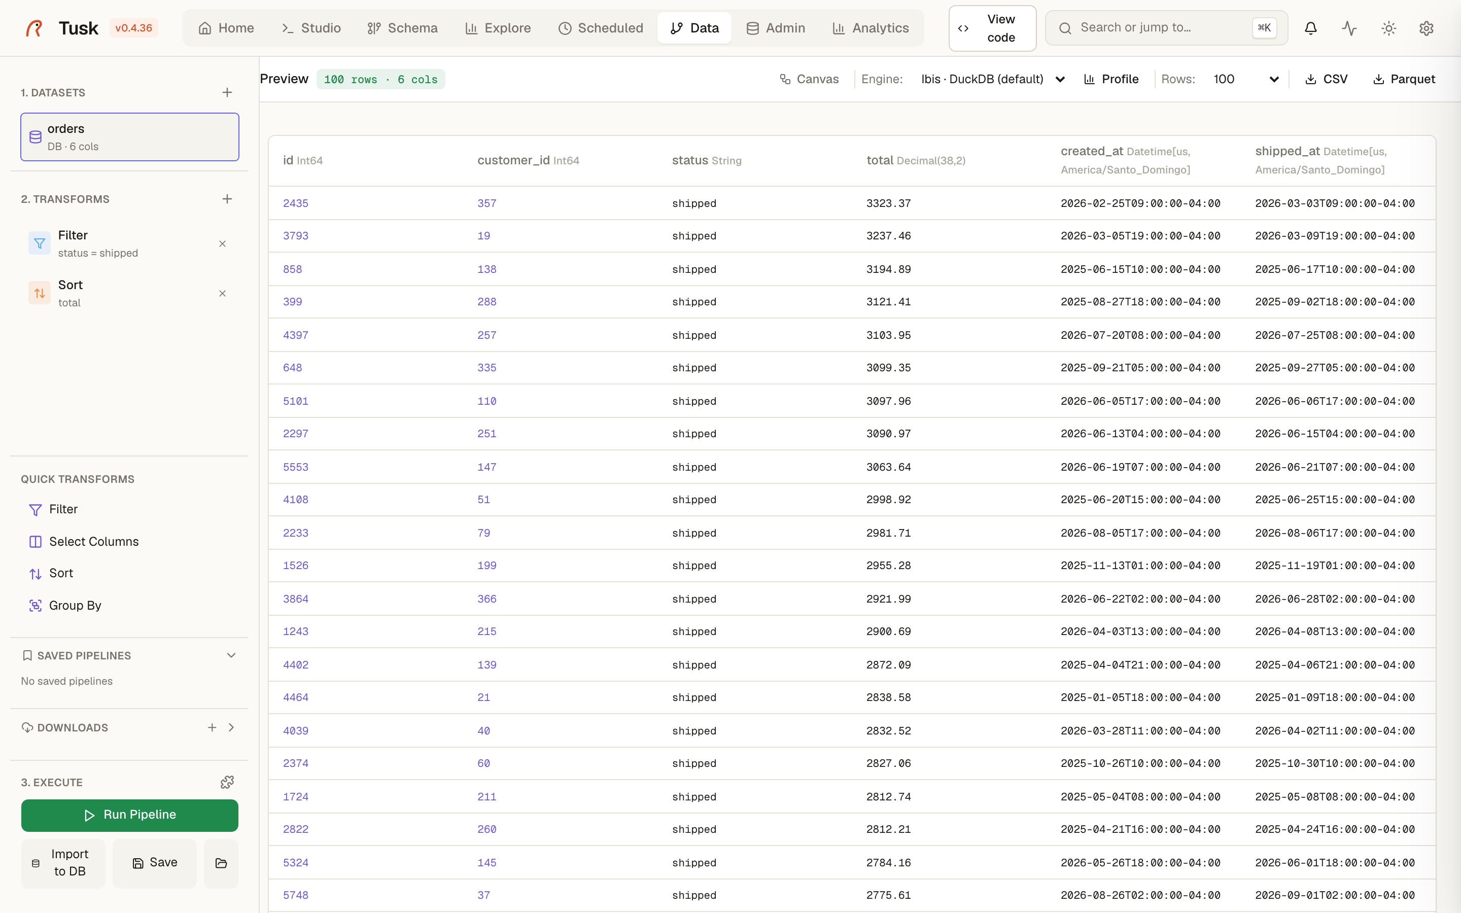Click the orders dataset database icon

point(36,137)
